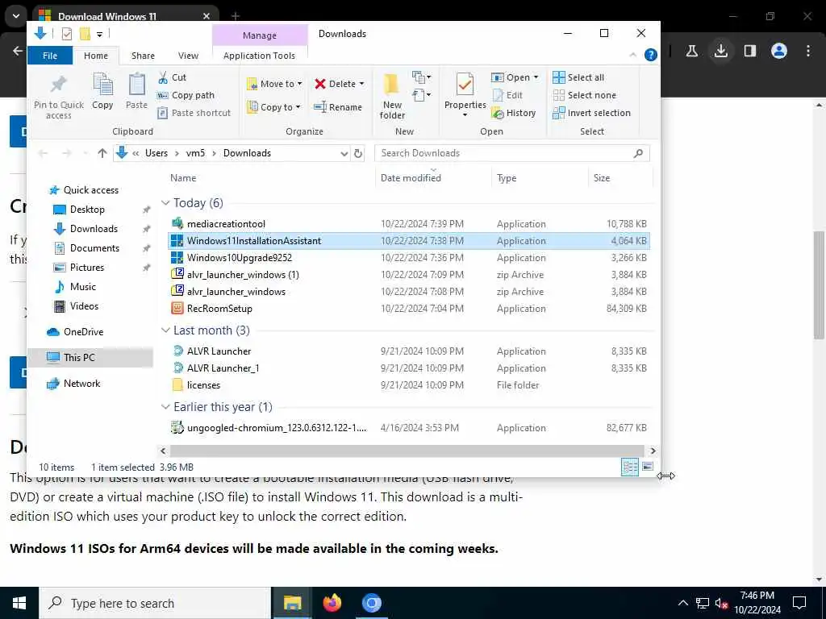Select Windows10Upgrade9252 file

tap(409, 257)
